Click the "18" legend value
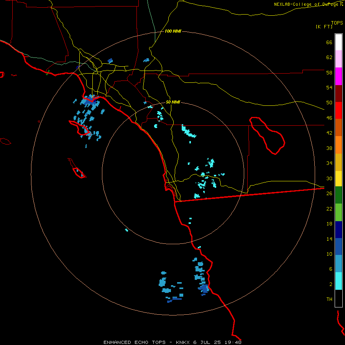The height and width of the screenshot is (345, 345). pos(329,224)
